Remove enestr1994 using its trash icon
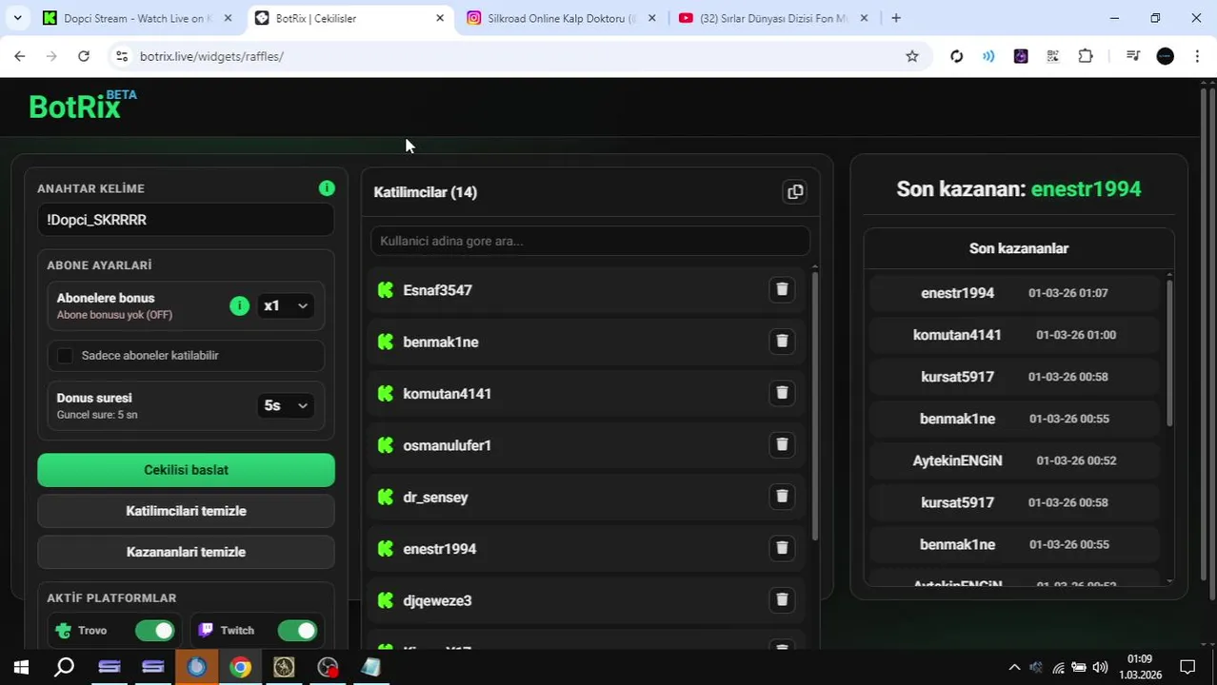The height and width of the screenshot is (685, 1217). pos(782,547)
